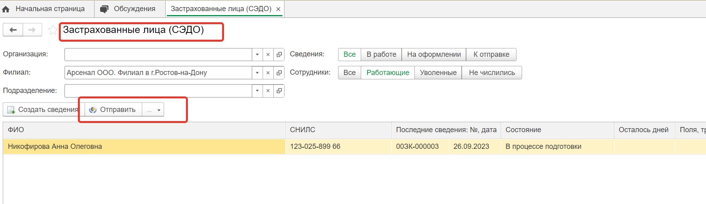Activate the Застрахованные лица (СЭДО) tab
Viewport: 706px width, 204px height.
[221, 9]
